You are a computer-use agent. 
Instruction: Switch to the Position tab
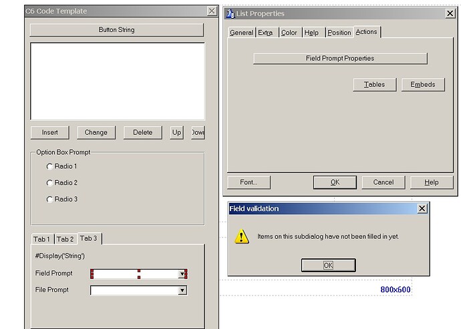click(x=339, y=33)
